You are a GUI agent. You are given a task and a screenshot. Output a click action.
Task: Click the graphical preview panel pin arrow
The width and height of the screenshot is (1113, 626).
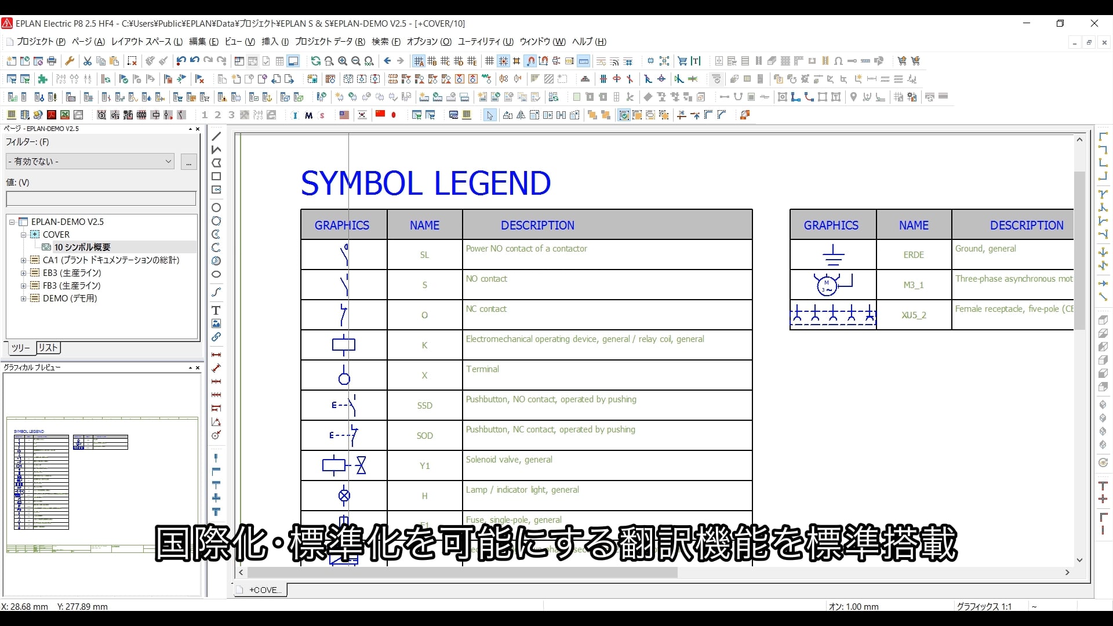click(190, 367)
